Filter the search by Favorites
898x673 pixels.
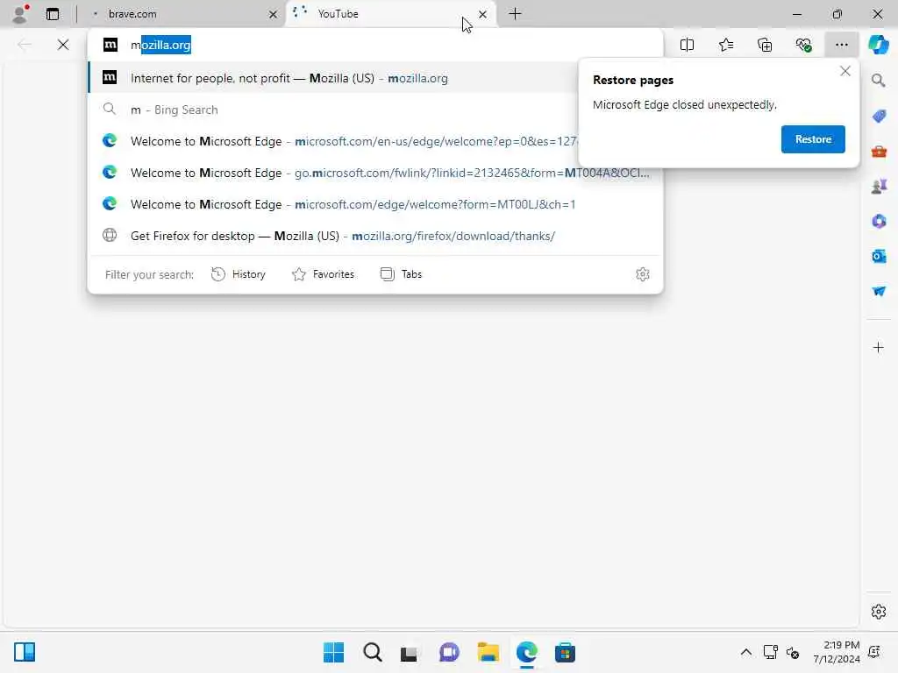tap(323, 274)
